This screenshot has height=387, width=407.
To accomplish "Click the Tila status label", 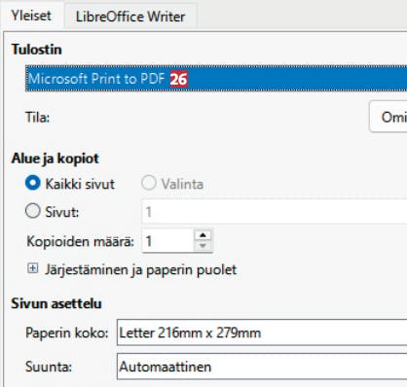I will [x=37, y=117].
